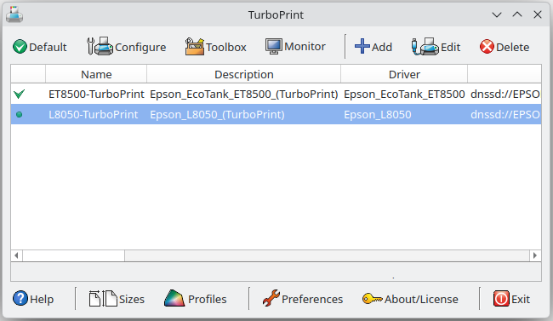Open the Toolbox

click(215, 47)
